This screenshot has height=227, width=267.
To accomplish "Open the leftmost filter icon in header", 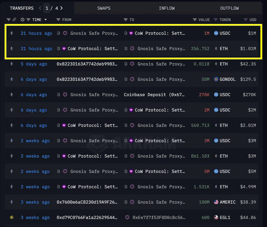I will (x=9, y=20).
